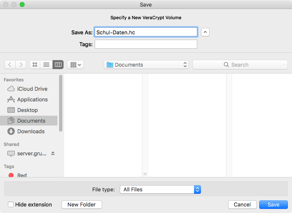Go back to previous folder
The width and height of the screenshot is (292, 213).
coord(10,65)
